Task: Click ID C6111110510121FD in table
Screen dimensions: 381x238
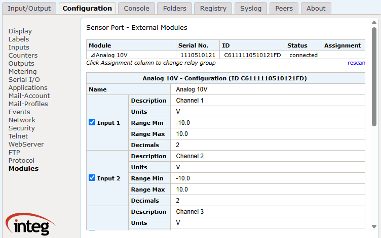Action: tap(252, 55)
